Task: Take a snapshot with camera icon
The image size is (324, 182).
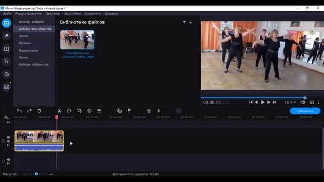Action: [312, 102]
